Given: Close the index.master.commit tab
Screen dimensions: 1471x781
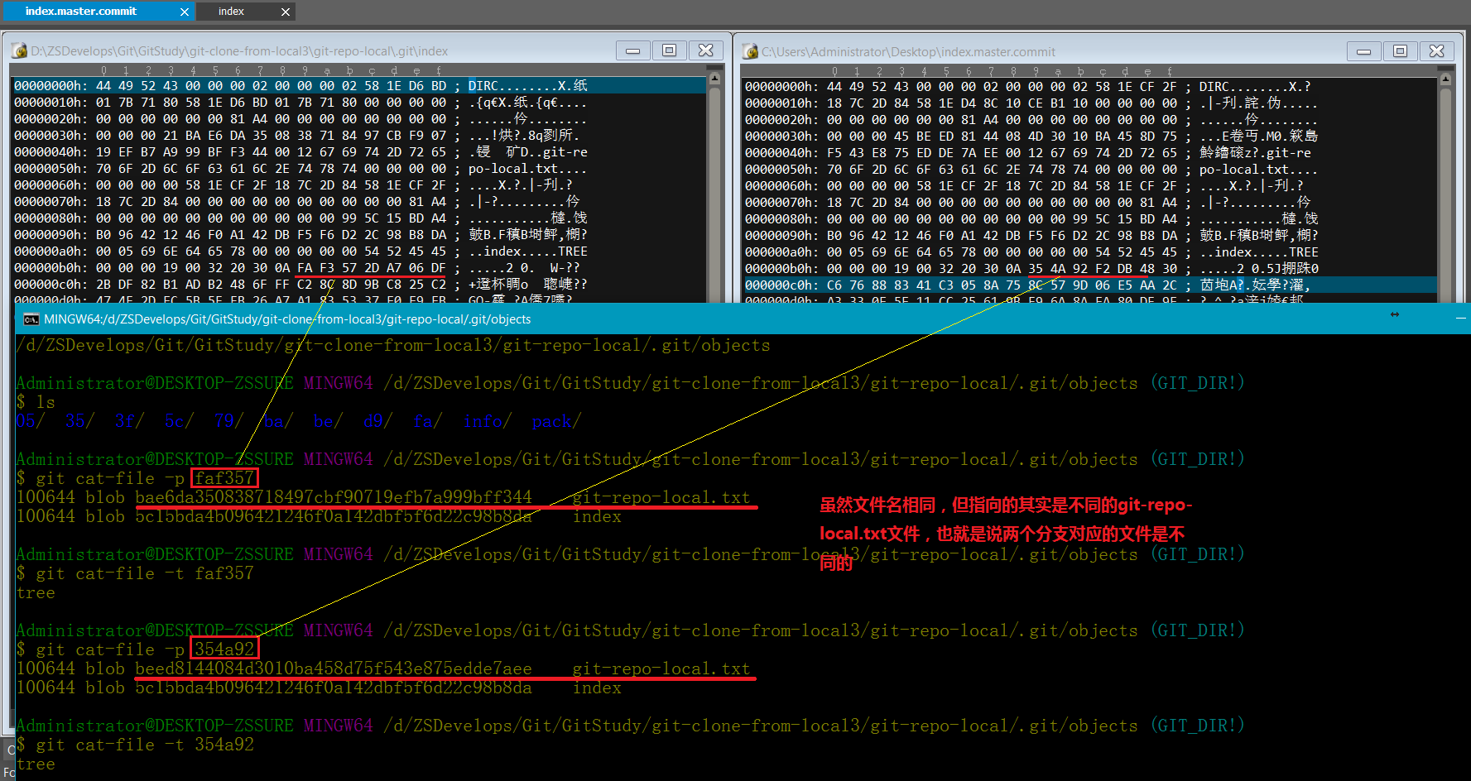Looking at the screenshot, I should 185,12.
